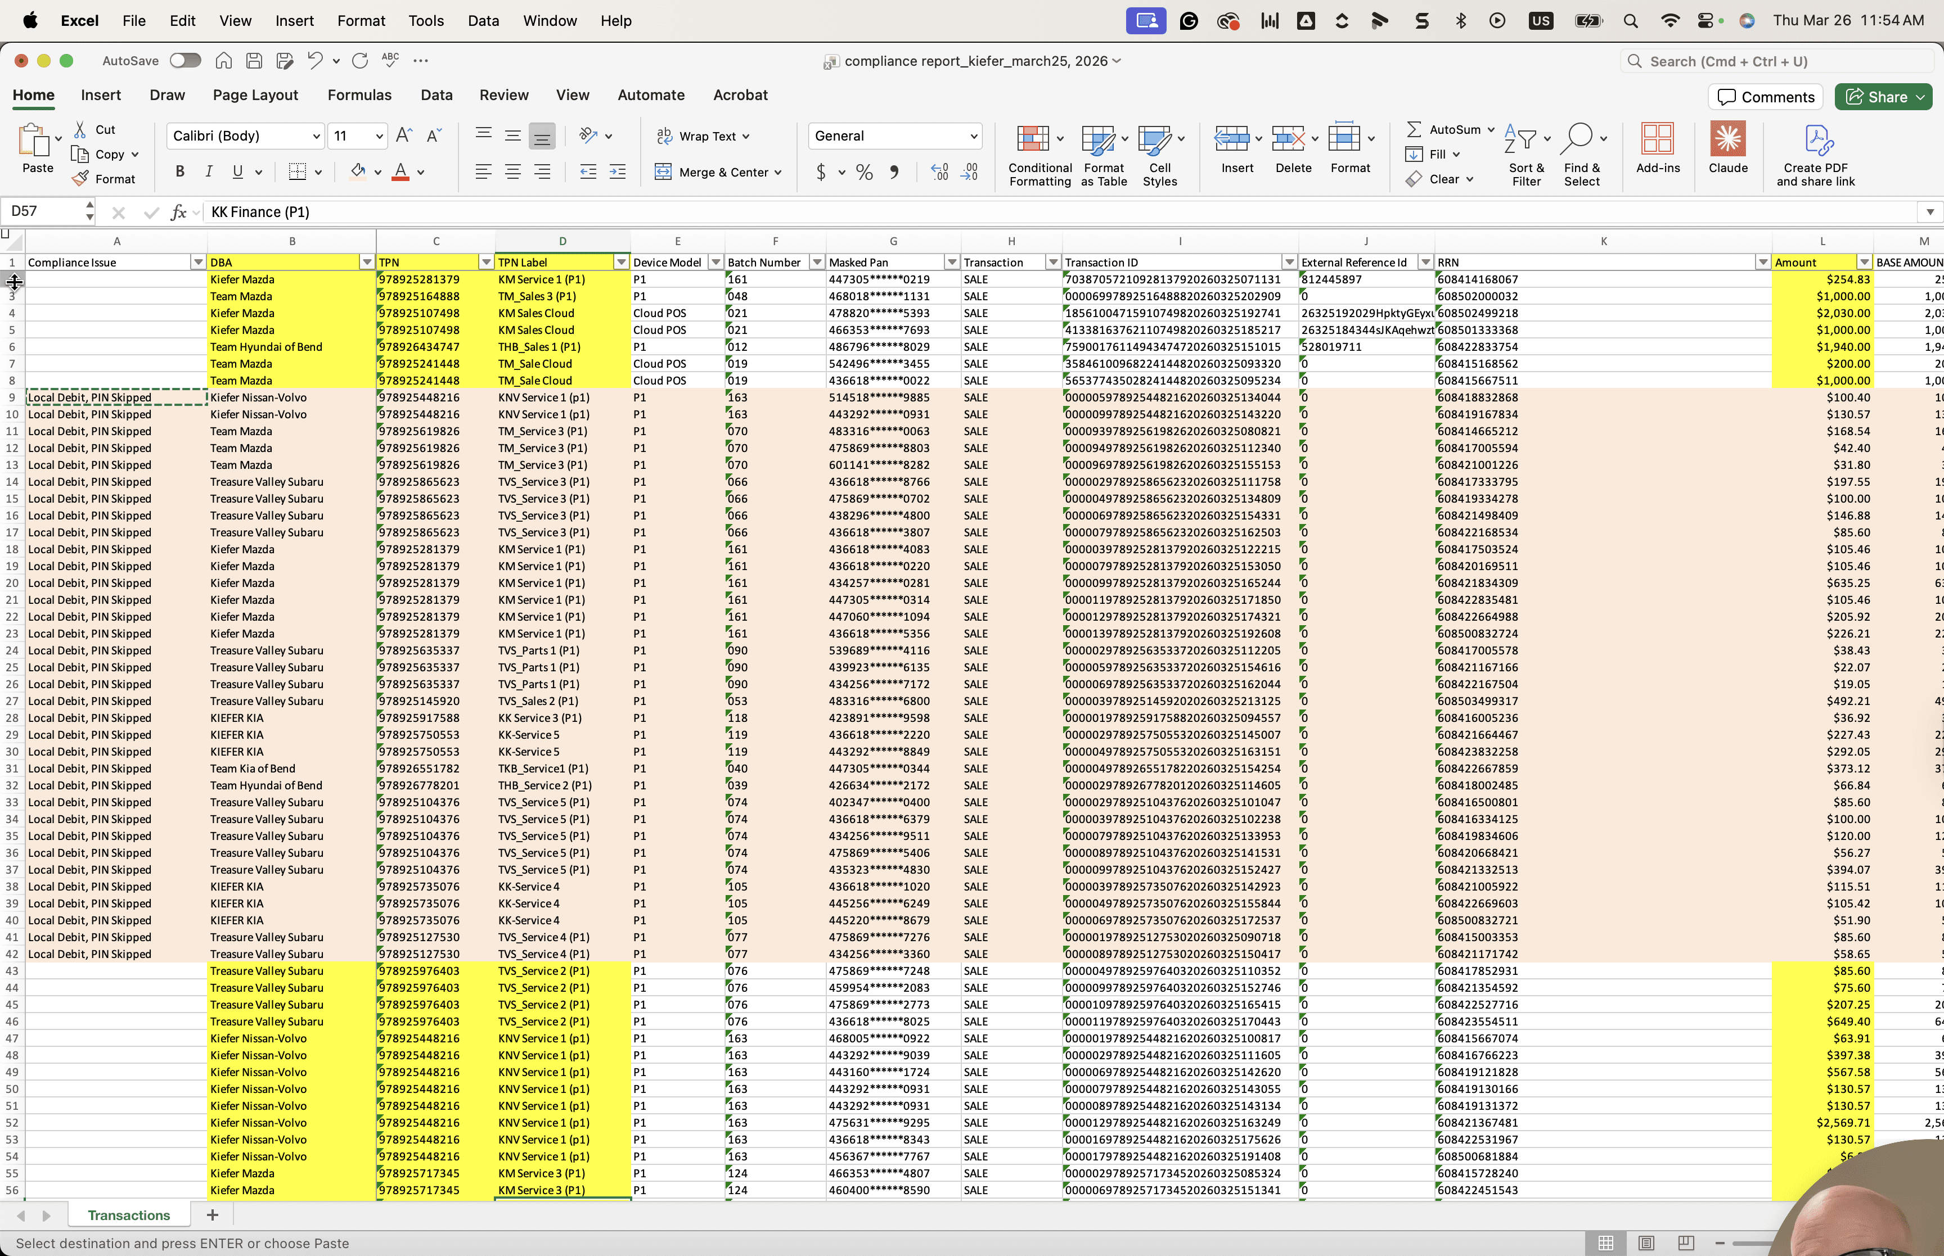Open the Data menu in the menu bar

[483, 20]
